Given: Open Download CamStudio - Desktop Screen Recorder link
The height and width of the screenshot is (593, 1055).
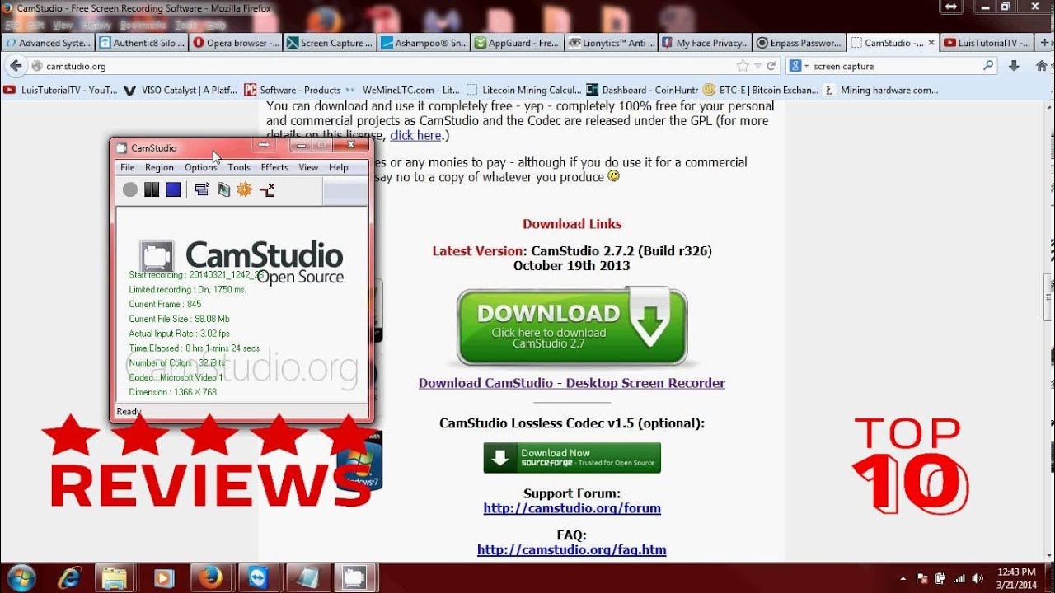Looking at the screenshot, I should (x=572, y=383).
